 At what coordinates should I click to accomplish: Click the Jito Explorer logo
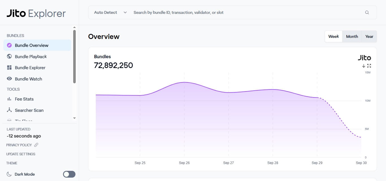(36, 13)
